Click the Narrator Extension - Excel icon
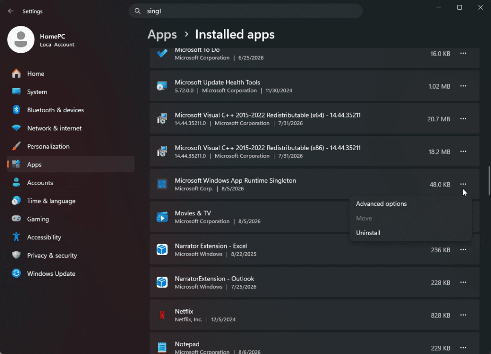Screen dimensions: 491x354 (x=162, y=250)
